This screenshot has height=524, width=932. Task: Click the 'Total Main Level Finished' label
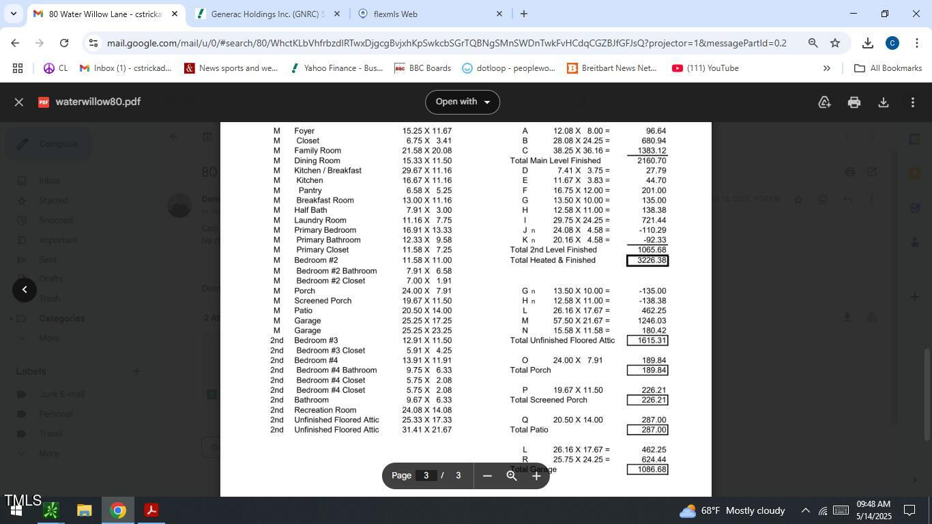[x=555, y=161]
